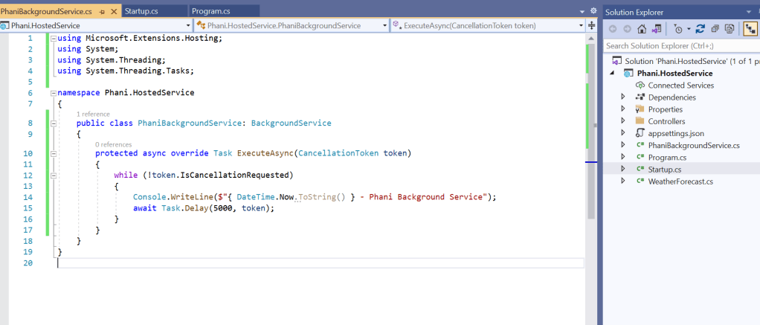
Task: Open the ExecuteAsync member dropdown
Action: (x=487, y=25)
